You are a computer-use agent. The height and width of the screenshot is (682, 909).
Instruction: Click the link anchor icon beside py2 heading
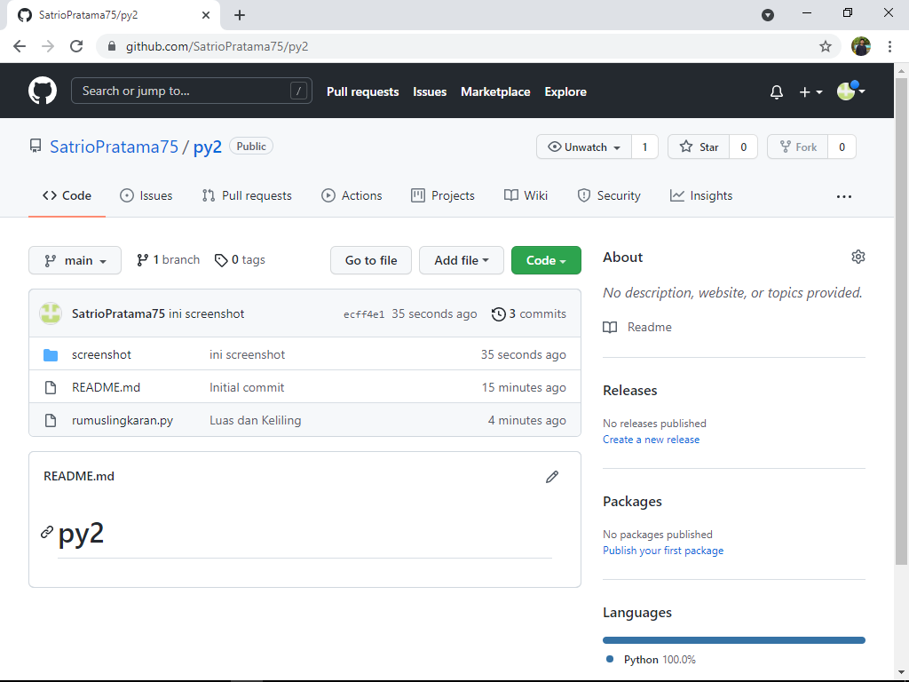pyautogui.click(x=47, y=533)
